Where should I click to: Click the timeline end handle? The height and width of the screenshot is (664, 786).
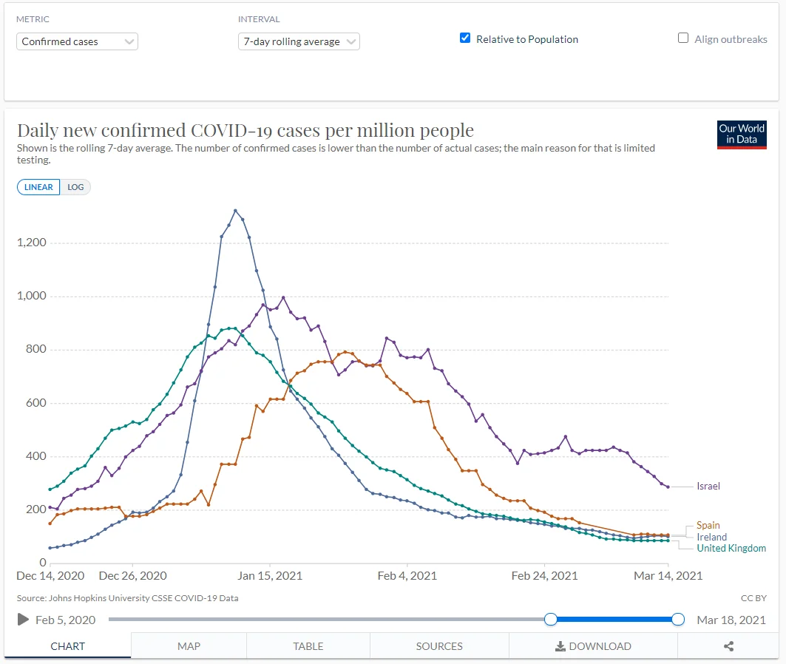(678, 620)
